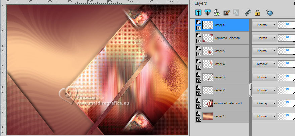Adjust opacity slider of Promoted Selection
This screenshot has width=295, height=136.
286,38
